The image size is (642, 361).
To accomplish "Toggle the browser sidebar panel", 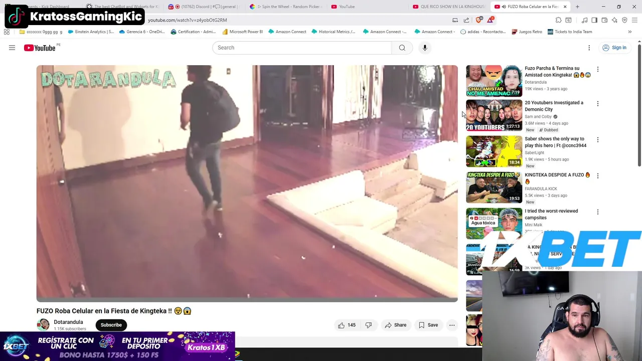I will 594,20.
